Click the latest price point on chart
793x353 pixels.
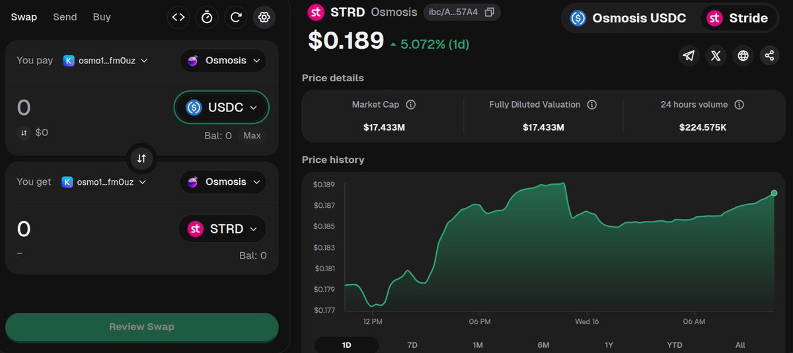[x=774, y=193]
